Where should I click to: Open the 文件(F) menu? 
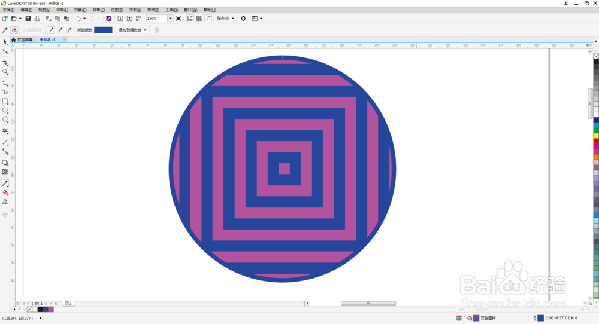(x=9, y=10)
